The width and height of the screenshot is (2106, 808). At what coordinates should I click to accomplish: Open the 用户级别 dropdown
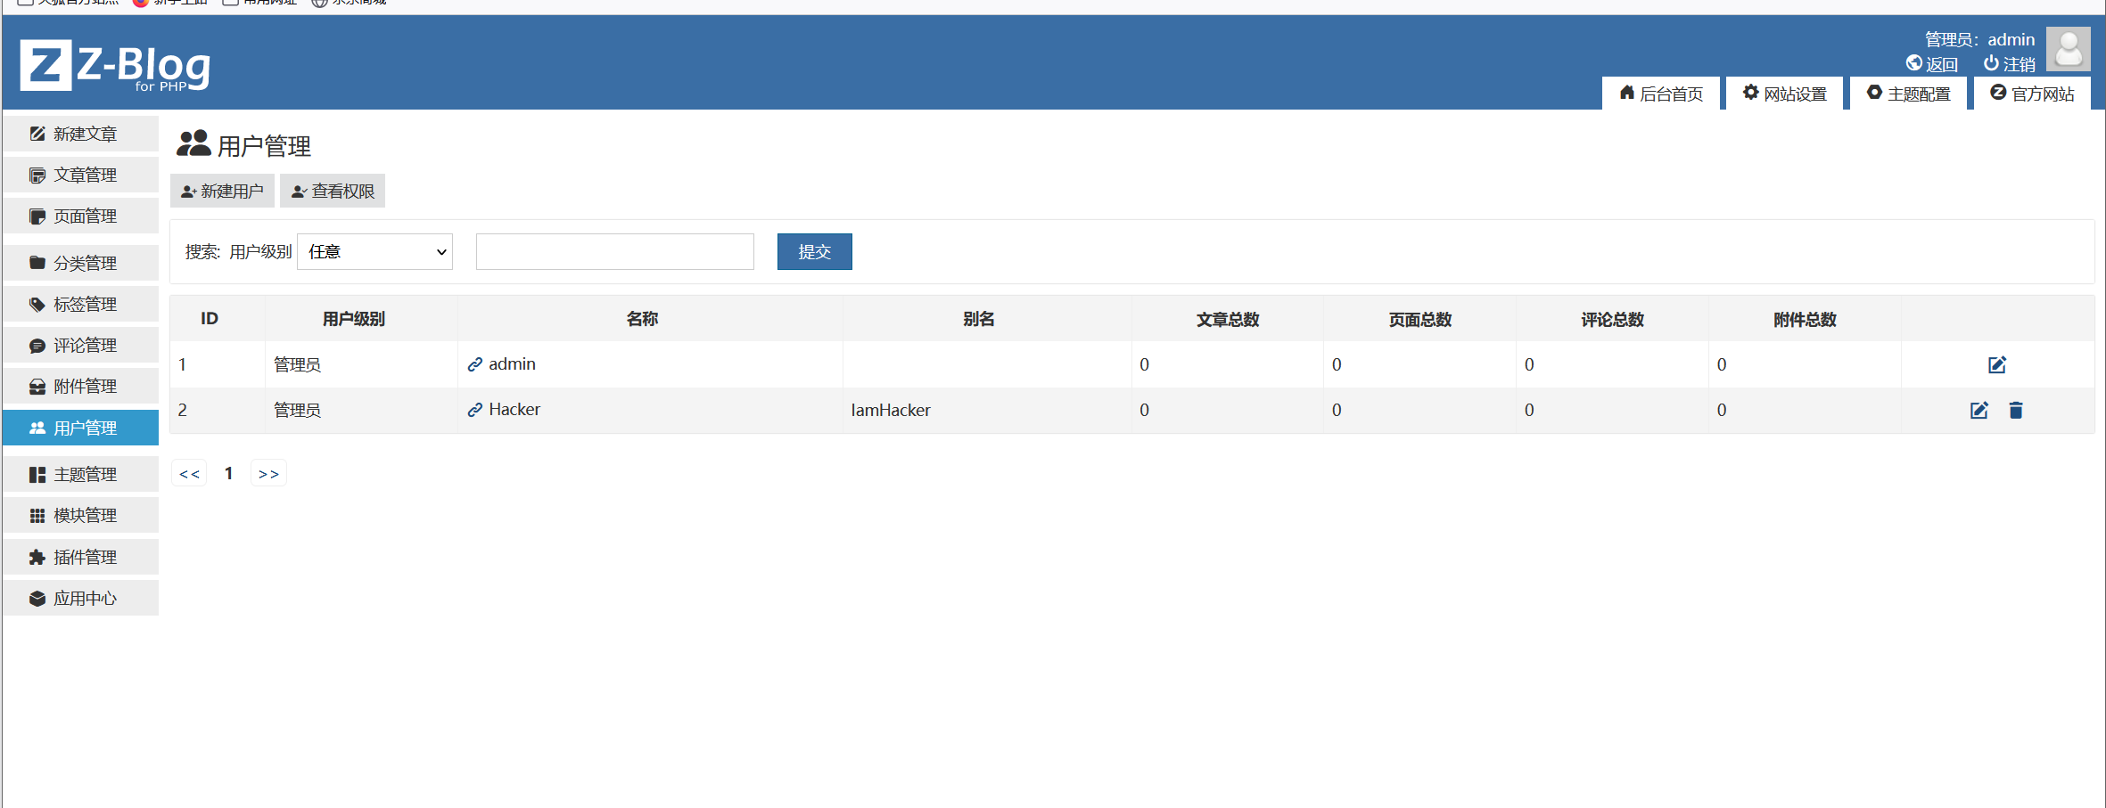(x=375, y=251)
